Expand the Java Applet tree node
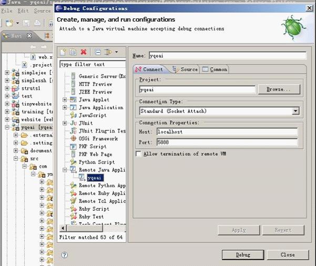The height and width of the screenshot is (266, 316). [65, 99]
